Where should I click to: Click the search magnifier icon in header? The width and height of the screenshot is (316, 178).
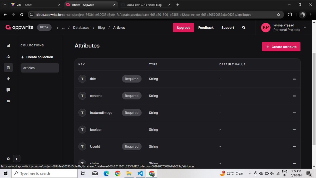pyautogui.click(x=244, y=27)
